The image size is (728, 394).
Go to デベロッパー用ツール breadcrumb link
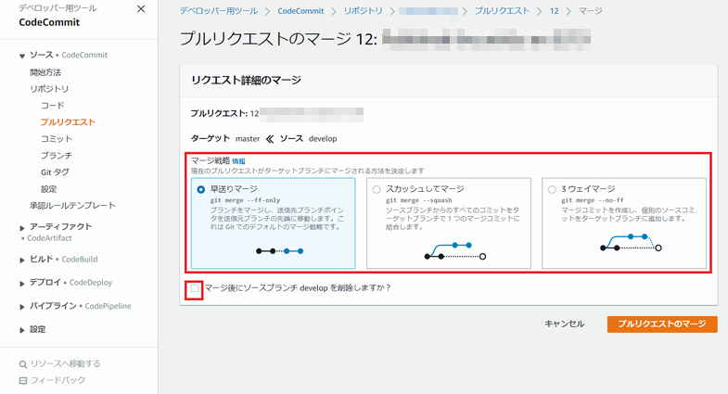[219, 11]
